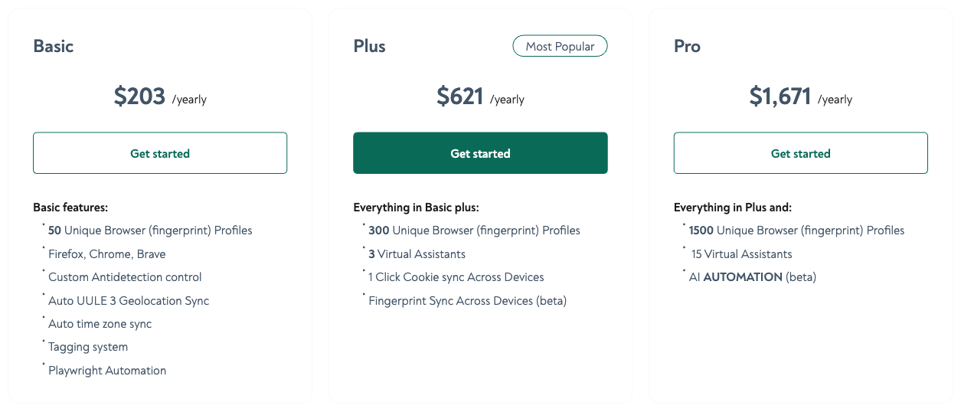Click the Playwright Automation feature
This screenshot has height=412, width=961.
(107, 371)
